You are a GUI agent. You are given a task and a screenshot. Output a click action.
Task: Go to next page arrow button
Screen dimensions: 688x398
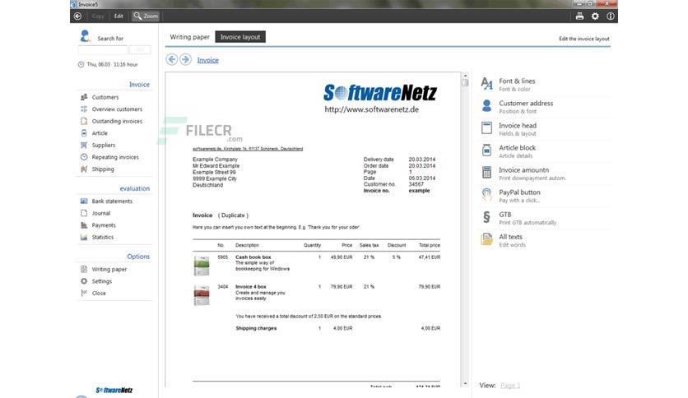click(186, 59)
